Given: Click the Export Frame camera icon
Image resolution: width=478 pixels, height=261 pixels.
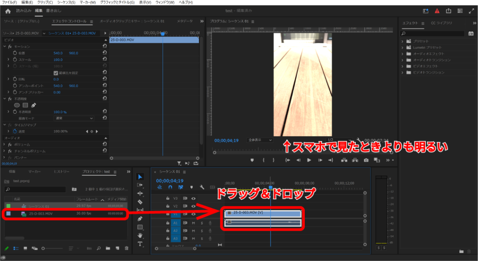Looking at the screenshot, I should point(366,160).
